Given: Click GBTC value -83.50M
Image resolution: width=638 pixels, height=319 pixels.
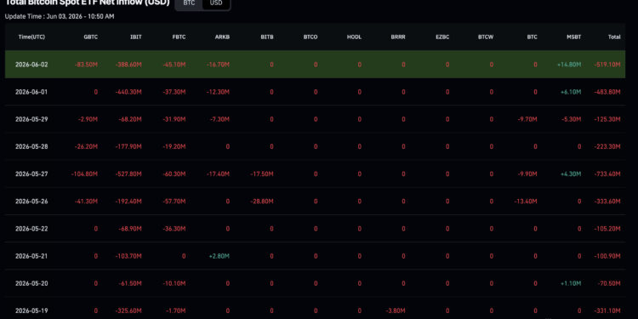Looking at the screenshot, I should pos(86,65).
